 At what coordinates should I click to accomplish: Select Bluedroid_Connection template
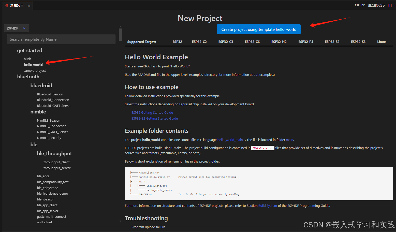pos(53,100)
